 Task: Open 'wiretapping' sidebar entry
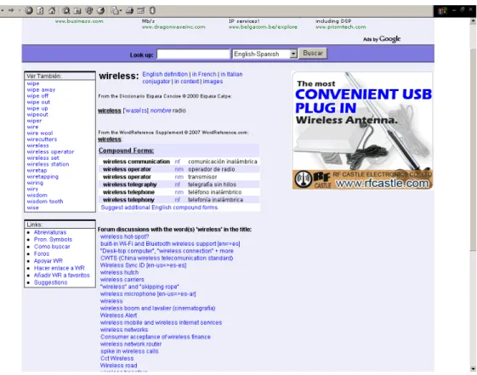tap(43, 176)
